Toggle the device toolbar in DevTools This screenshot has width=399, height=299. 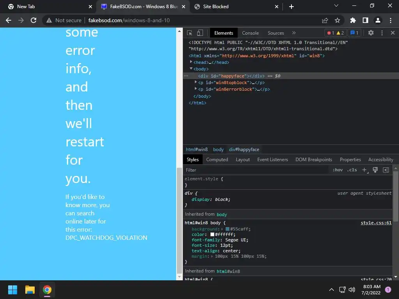pyautogui.click(x=200, y=33)
